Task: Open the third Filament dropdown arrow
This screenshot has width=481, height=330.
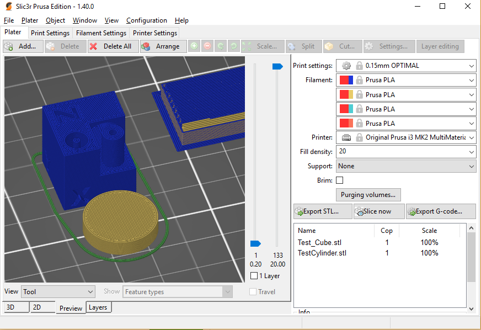Action: click(x=472, y=109)
